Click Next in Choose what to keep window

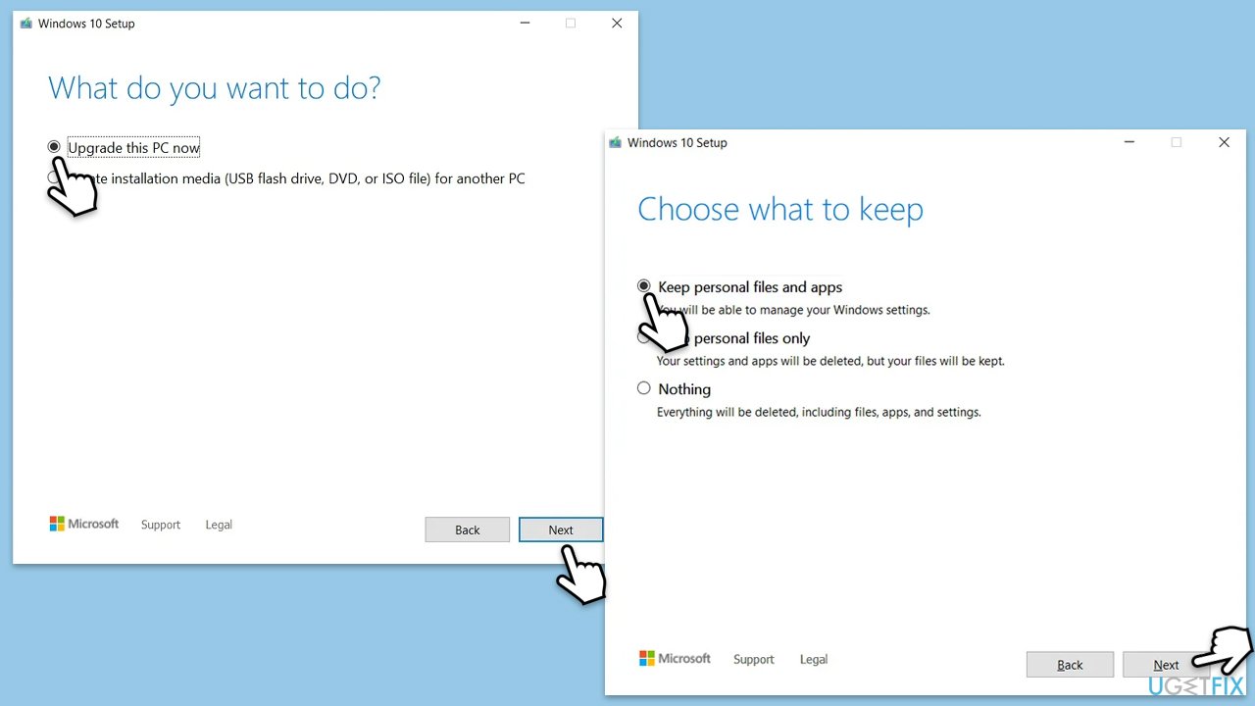(1166, 665)
